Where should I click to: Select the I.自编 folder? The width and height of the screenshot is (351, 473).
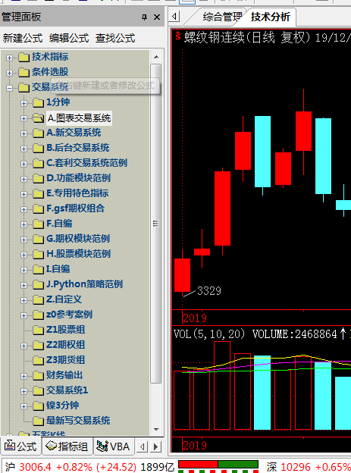point(58,269)
